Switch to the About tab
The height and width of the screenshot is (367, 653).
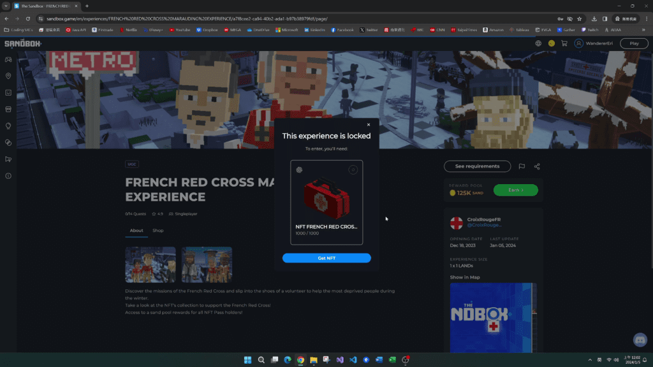[x=136, y=231]
